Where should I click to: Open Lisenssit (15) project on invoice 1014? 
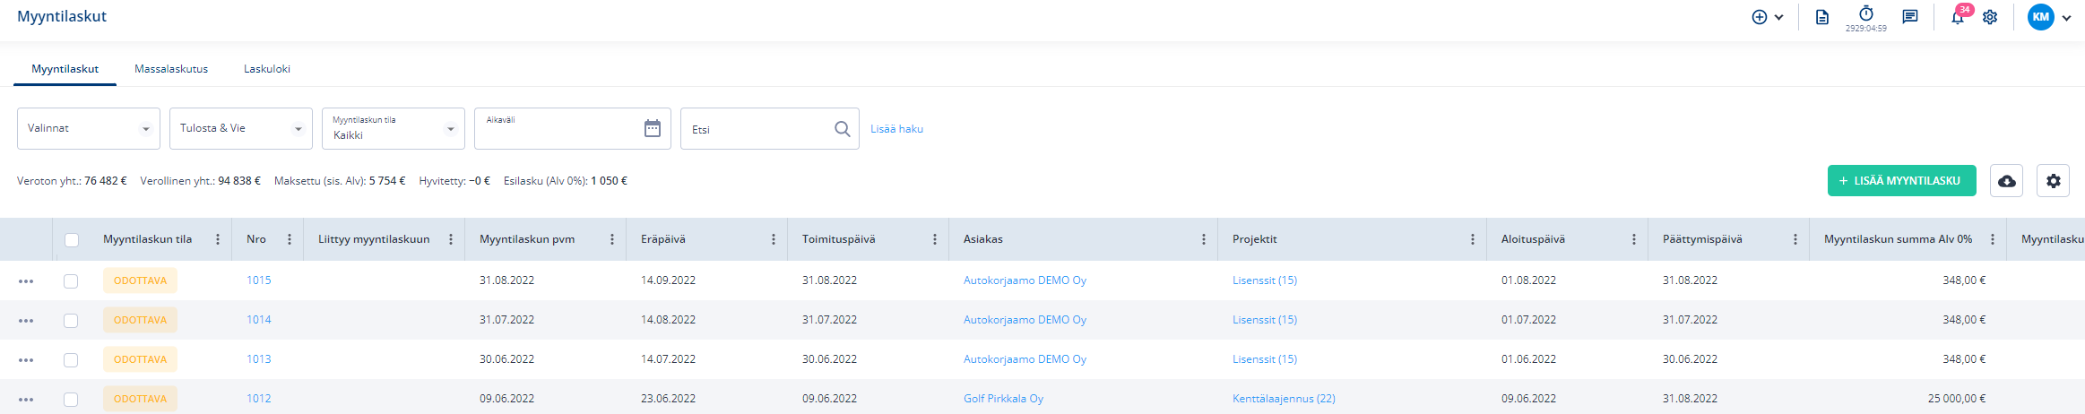1265,320
